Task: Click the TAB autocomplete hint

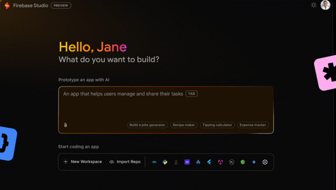Action: (x=191, y=94)
